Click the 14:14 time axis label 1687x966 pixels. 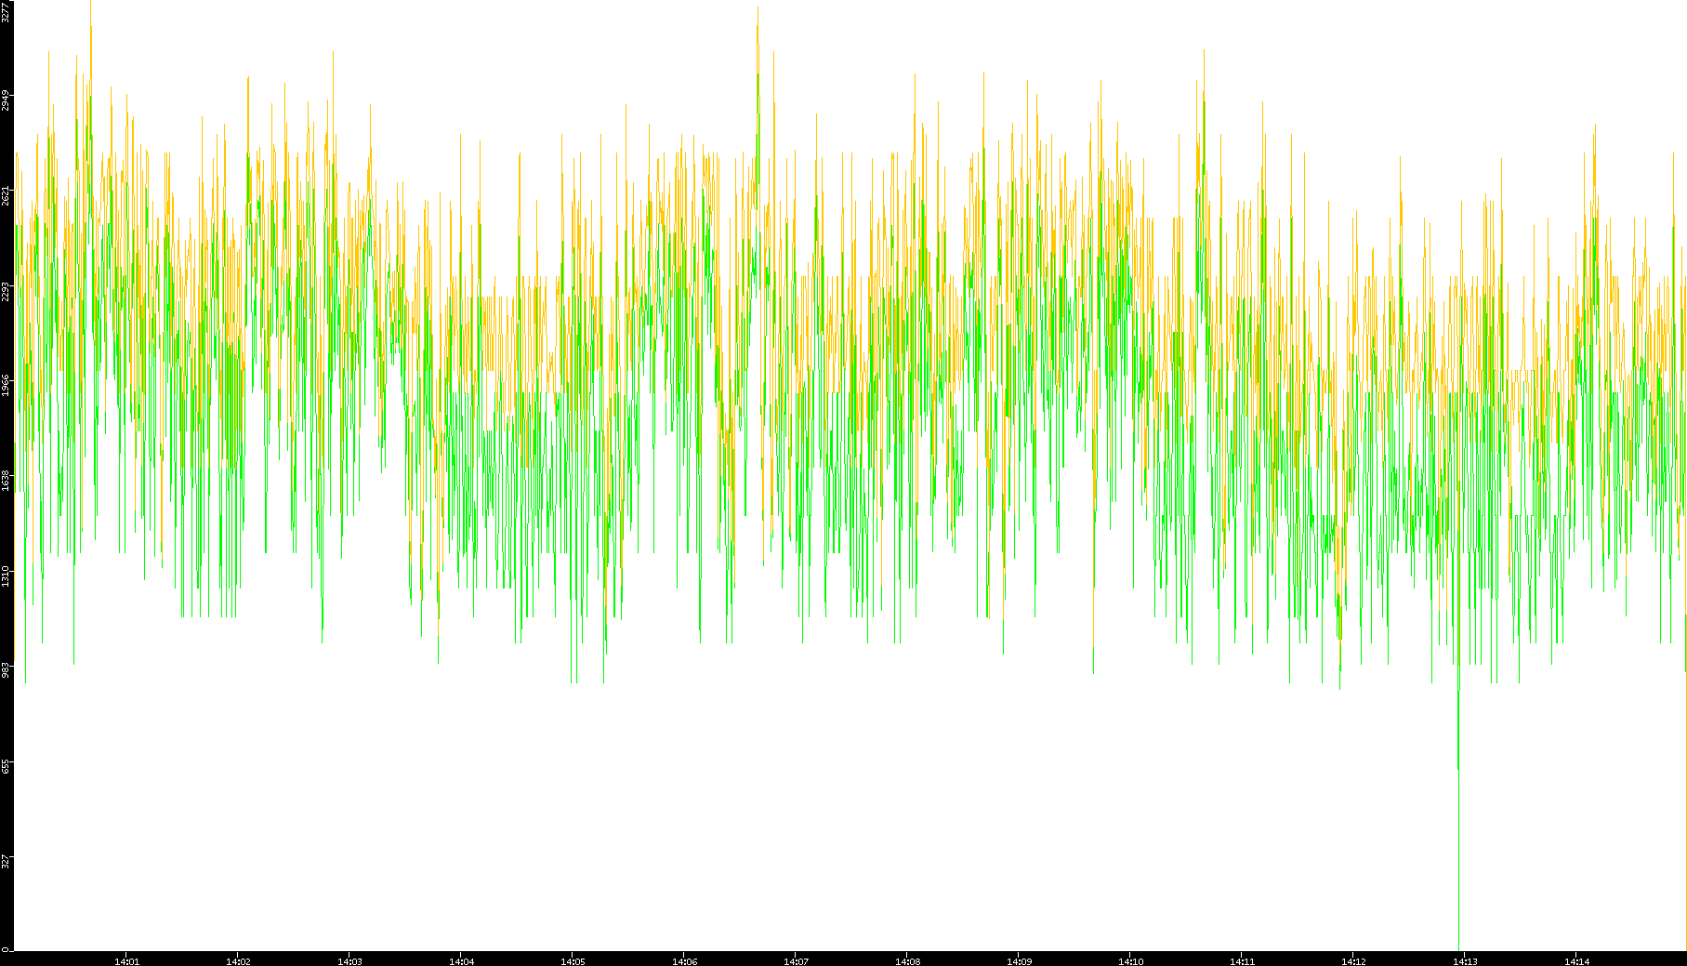[x=1576, y=960]
